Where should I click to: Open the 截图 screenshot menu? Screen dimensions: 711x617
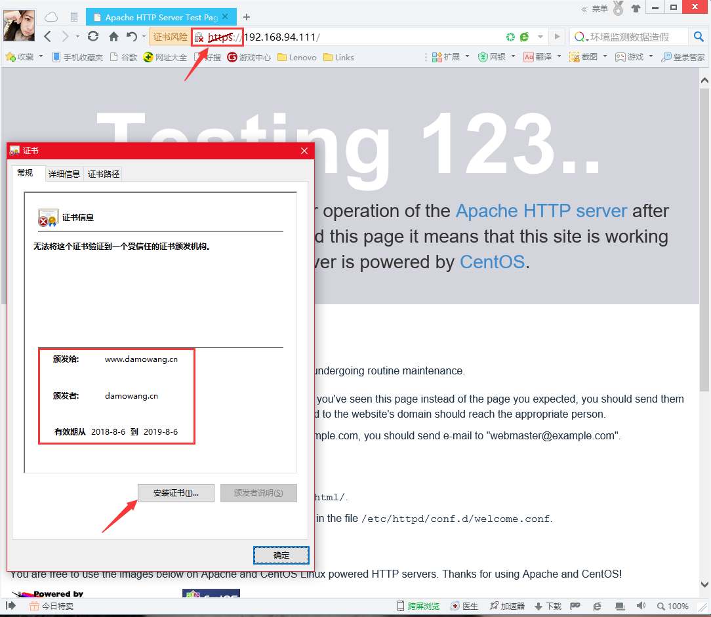(588, 56)
